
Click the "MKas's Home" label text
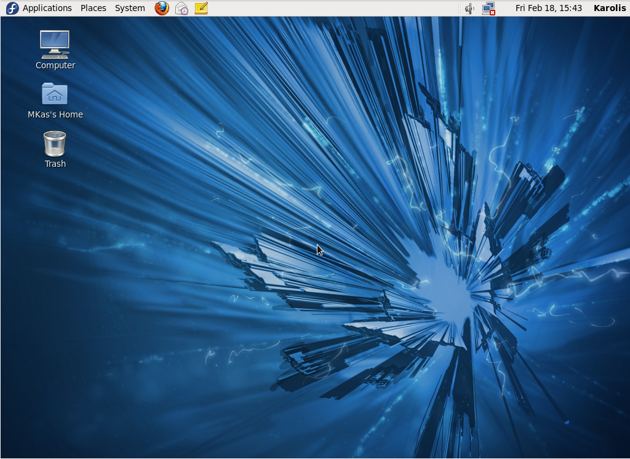point(55,114)
